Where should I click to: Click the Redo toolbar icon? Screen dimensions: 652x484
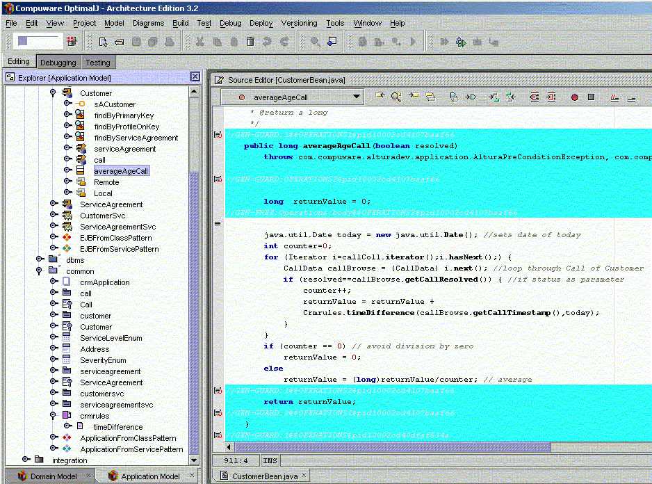click(x=284, y=42)
